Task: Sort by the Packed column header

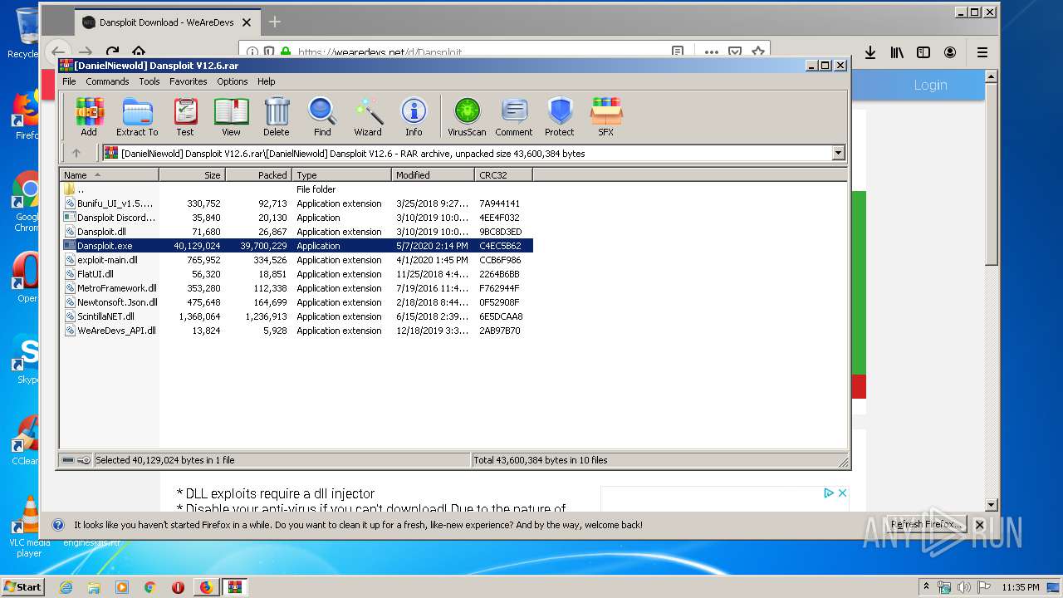Action: pyautogui.click(x=258, y=175)
